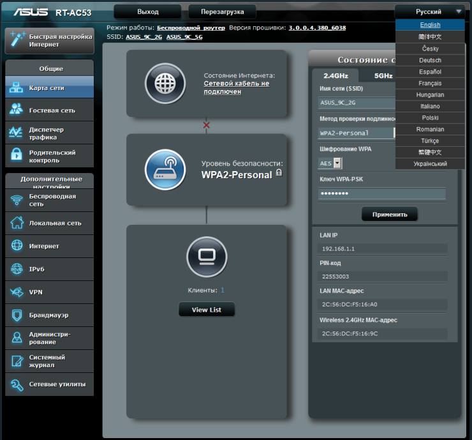
Task: Click the LAN IP value 192.168.1.1
Action: pos(338,249)
